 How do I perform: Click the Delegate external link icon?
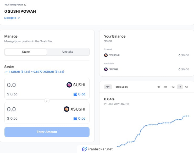[x=19, y=18]
